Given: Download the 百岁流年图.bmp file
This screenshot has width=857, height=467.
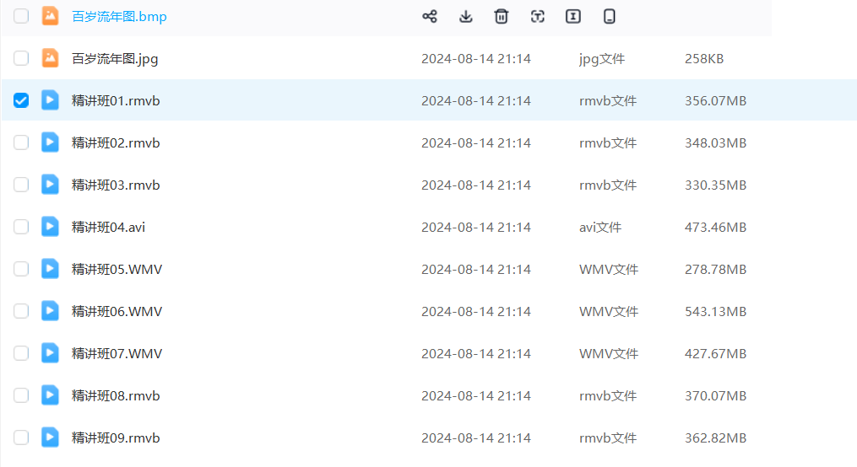Looking at the screenshot, I should 465,16.
